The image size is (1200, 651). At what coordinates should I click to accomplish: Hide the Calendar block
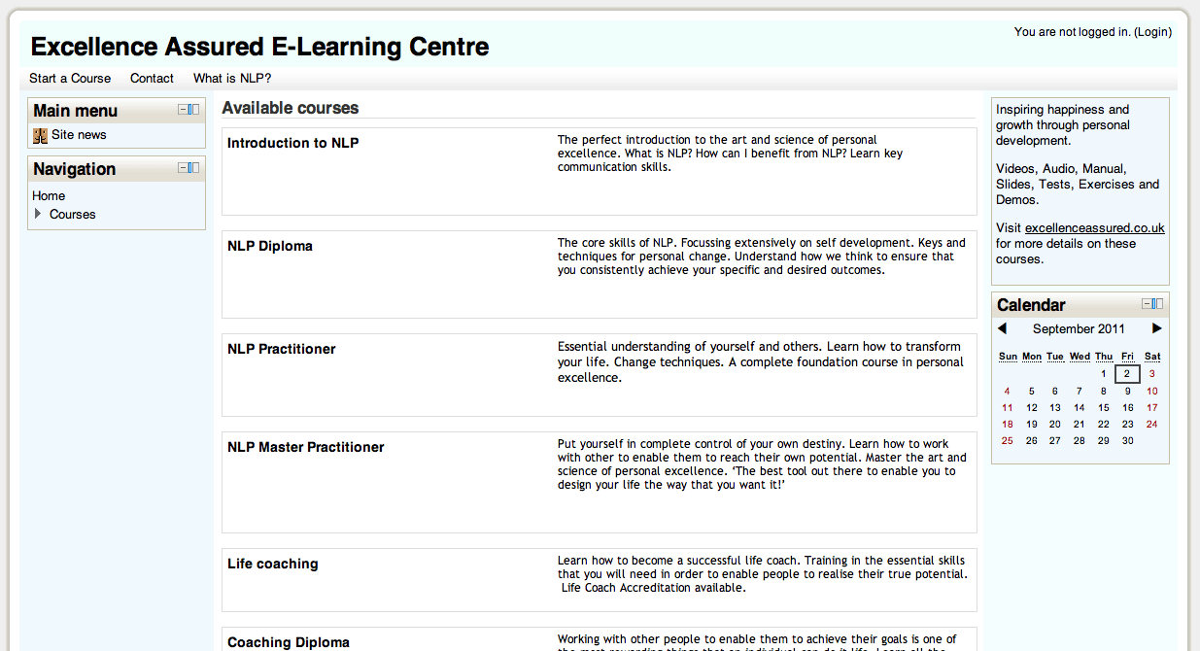coord(1147,303)
